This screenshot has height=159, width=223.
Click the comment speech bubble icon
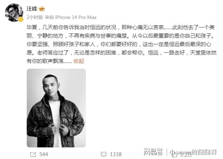(103, 154)
